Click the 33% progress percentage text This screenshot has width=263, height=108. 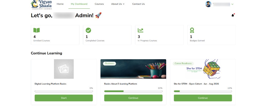tap(160, 88)
